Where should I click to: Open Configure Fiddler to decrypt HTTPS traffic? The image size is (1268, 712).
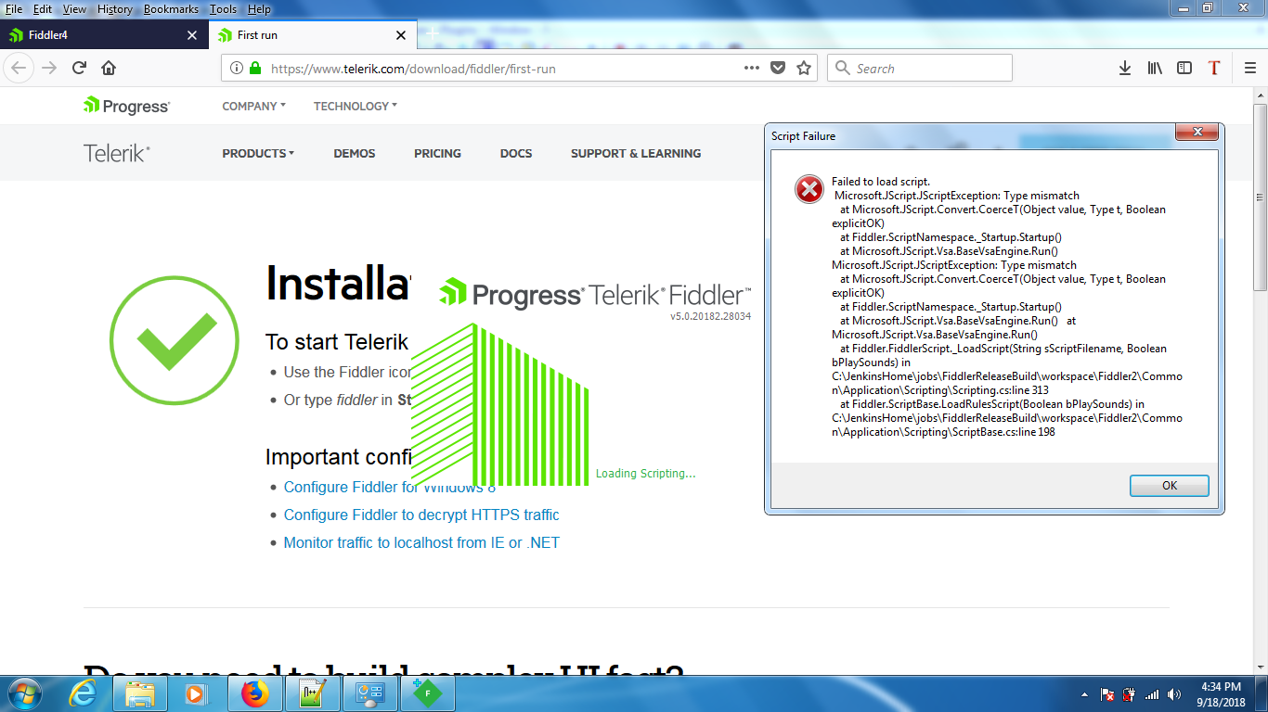click(421, 515)
